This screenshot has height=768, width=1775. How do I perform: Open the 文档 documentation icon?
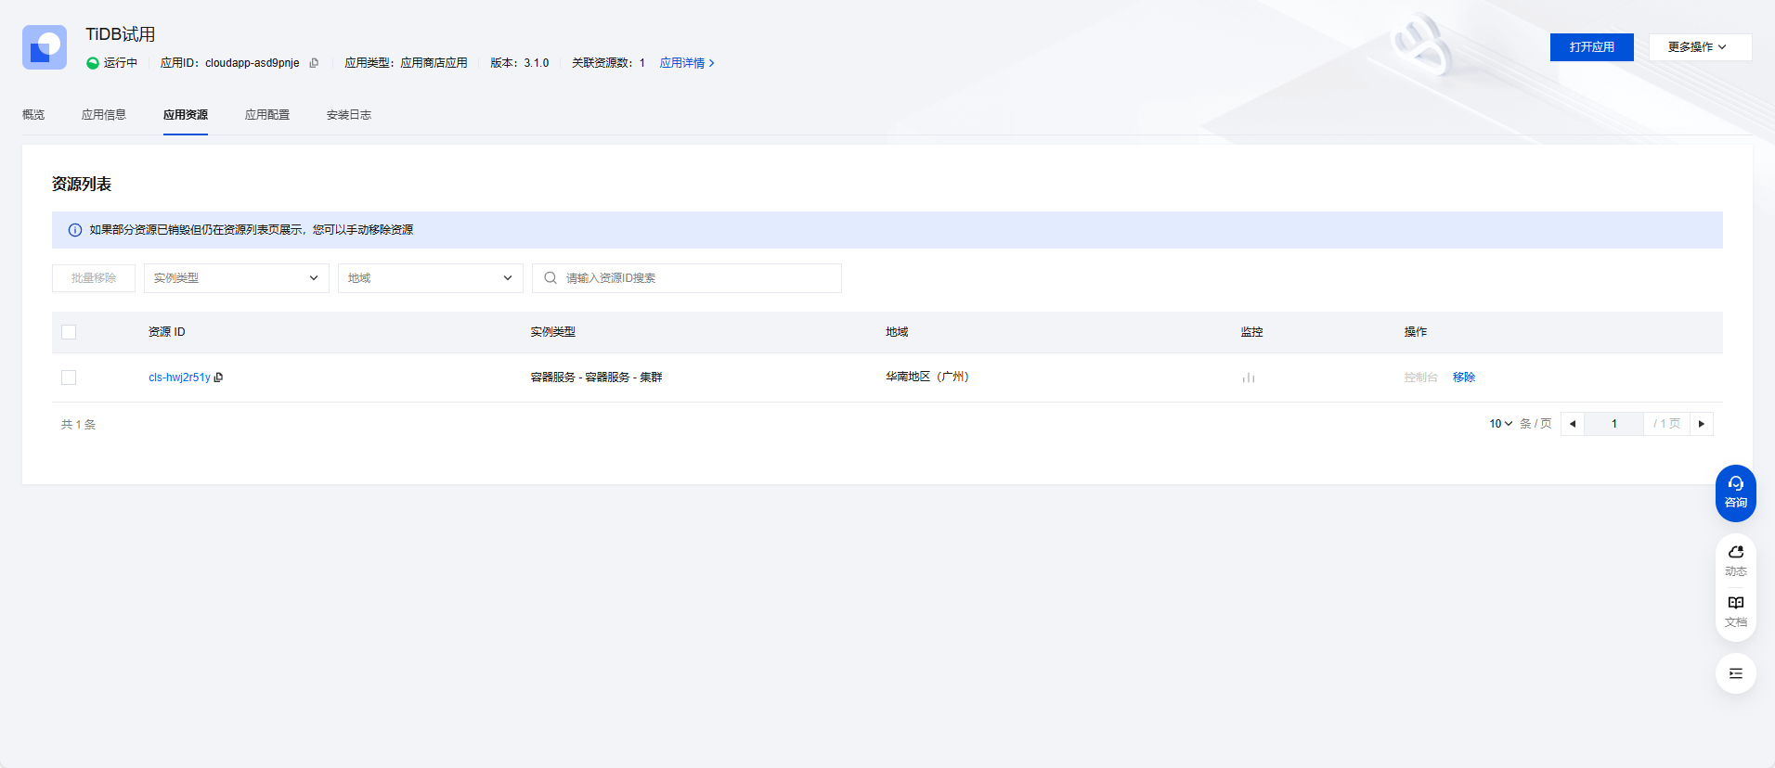[1734, 610]
